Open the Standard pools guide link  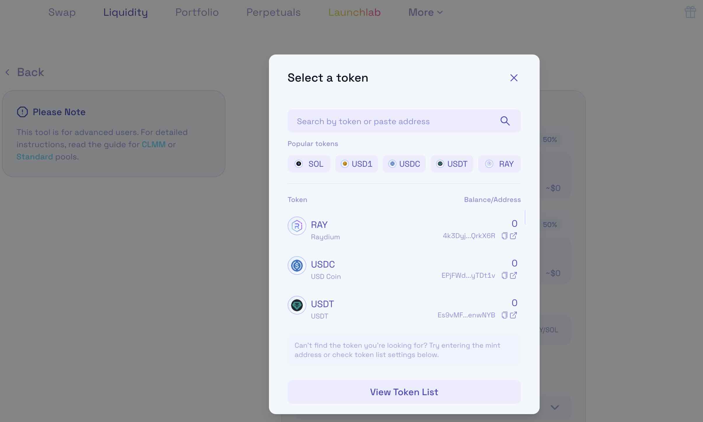tap(35, 157)
